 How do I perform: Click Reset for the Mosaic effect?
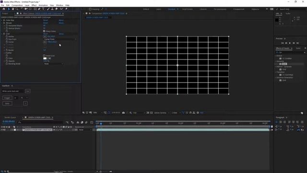46,23
